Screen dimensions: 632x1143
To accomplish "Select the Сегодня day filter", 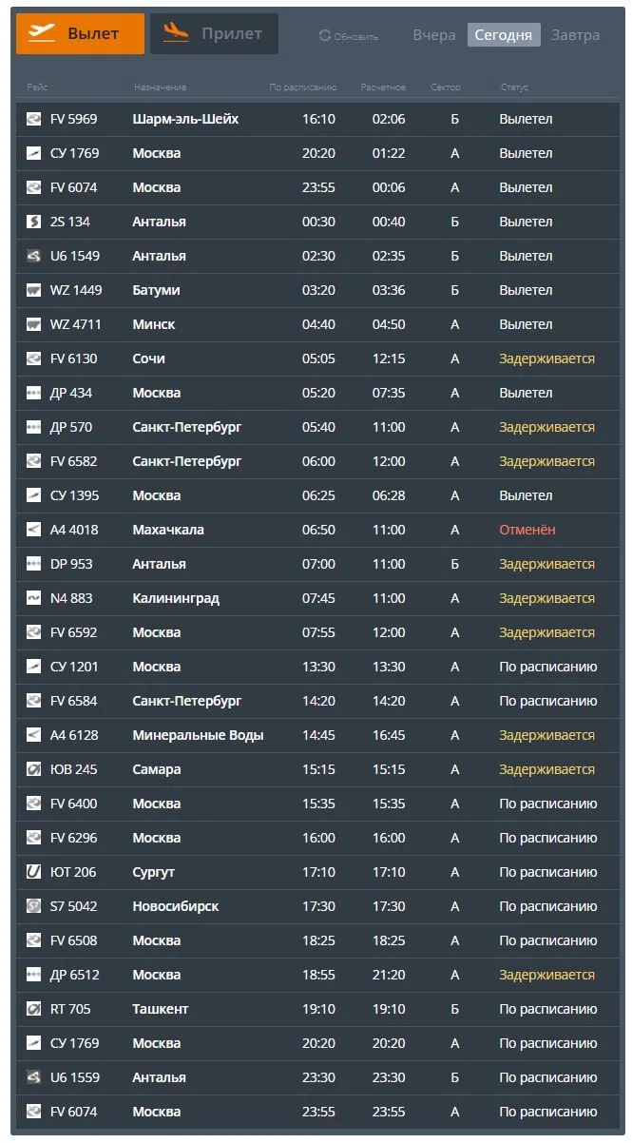I will click(504, 35).
